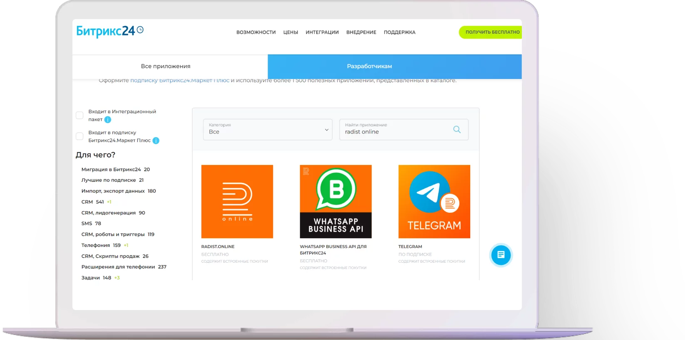The width and height of the screenshot is (685, 340).
Task: Show info for Маркет Плюс subscription
Action: [x=156, y=140]
